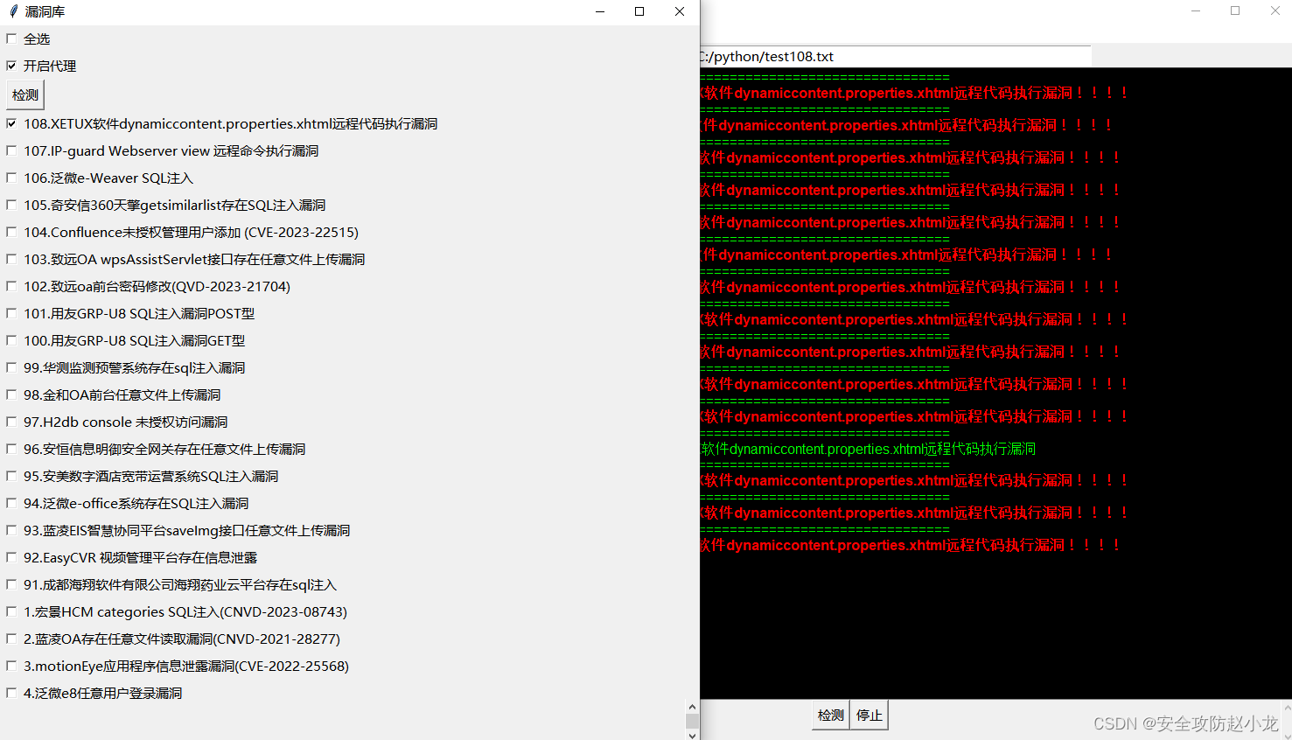Screen dimensions: 1292x740
Task: Click the 漏洞库 window feather icon
Action: [13, 11]
